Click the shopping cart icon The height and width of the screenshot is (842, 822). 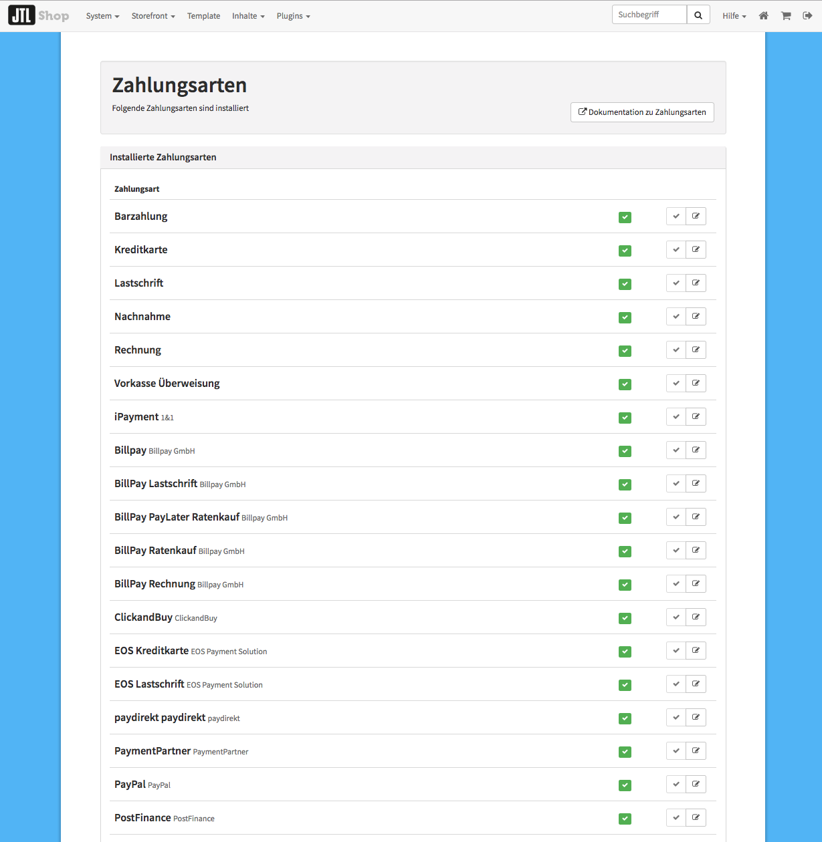(x=786, y=16)
